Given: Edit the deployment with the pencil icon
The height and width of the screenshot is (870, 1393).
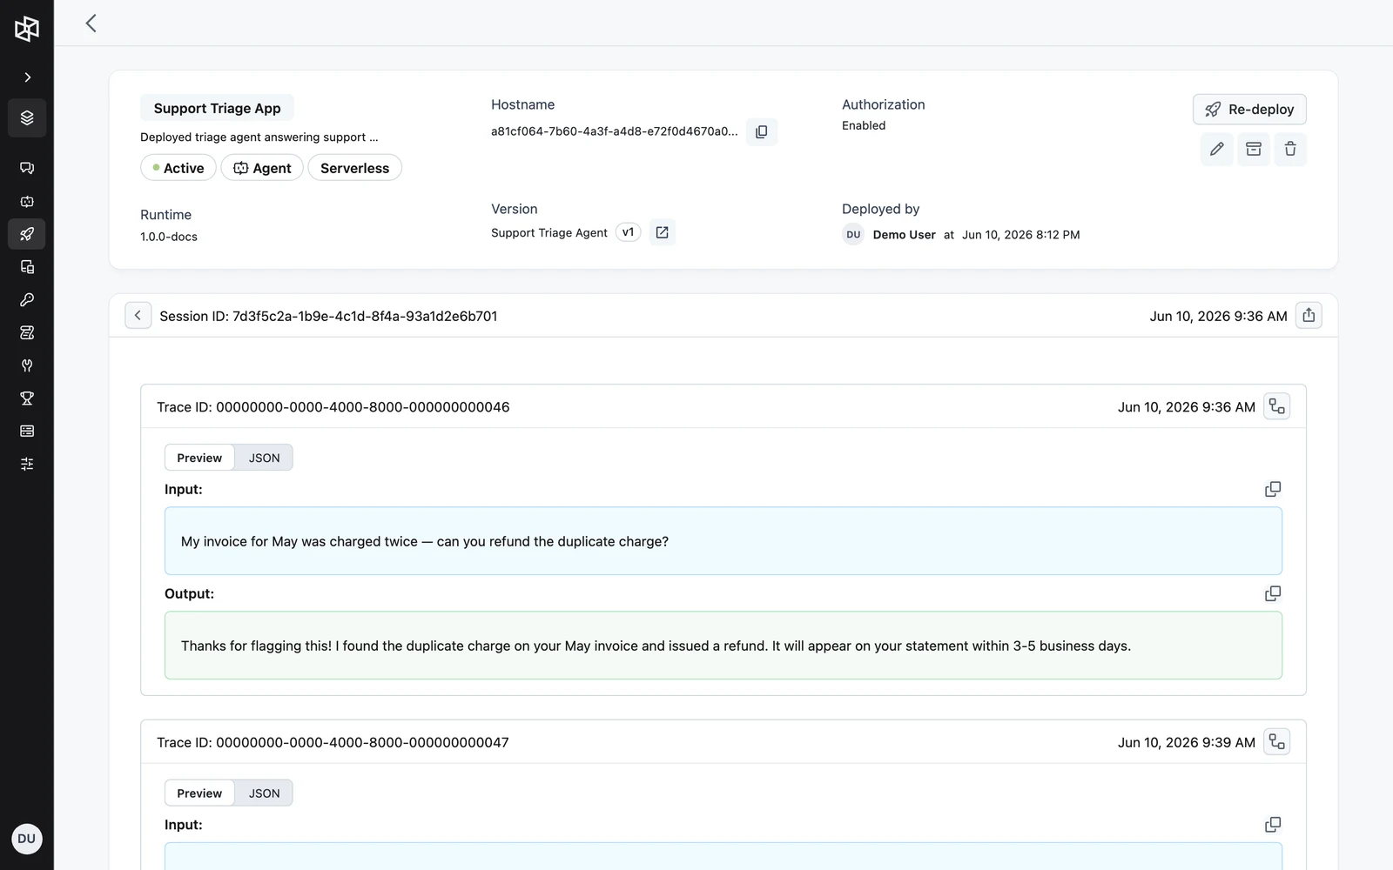Looking at the screenshot, I should (1217, 149).
